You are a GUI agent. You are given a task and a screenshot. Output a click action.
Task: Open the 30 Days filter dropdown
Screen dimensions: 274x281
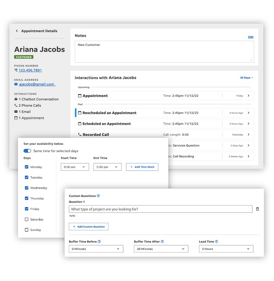click(x=246, y=78)
